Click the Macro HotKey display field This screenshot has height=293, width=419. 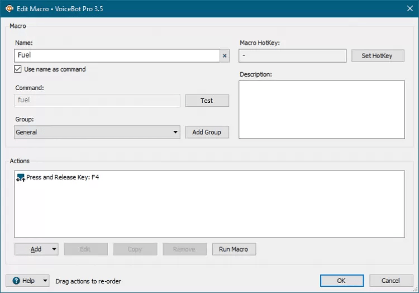292,56
